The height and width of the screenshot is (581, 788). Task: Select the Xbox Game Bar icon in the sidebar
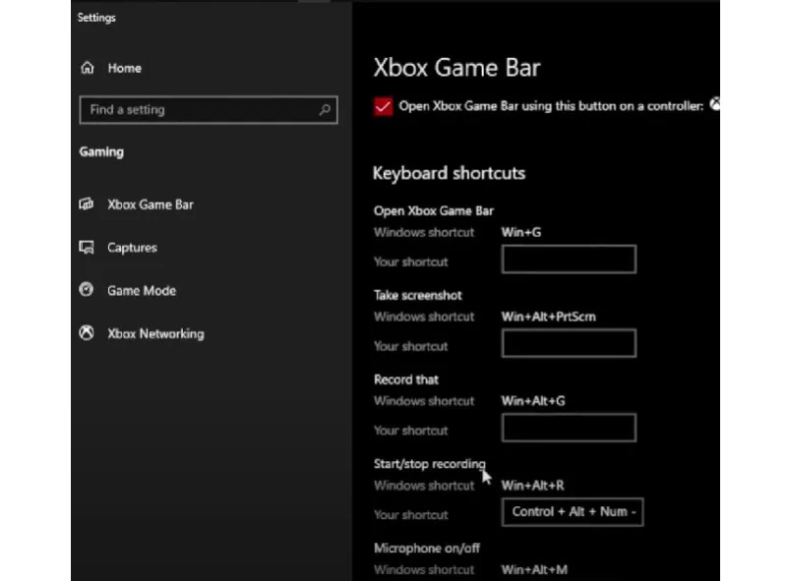(87, 203)
